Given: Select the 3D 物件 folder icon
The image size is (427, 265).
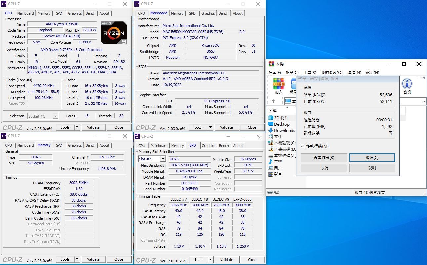Looking at the screenshot, I should coord(271,118).
